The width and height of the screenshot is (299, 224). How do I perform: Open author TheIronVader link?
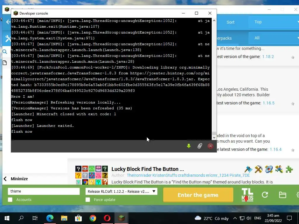pyautogui.click(x=139, y=175)
